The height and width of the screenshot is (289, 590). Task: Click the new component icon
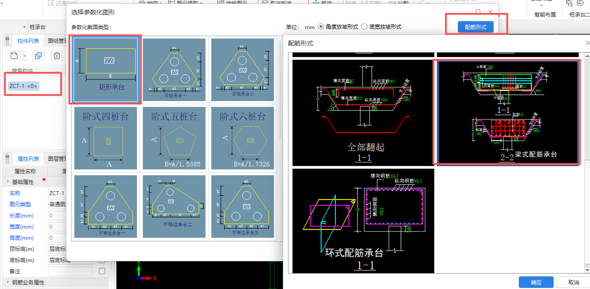pos(14,56)
